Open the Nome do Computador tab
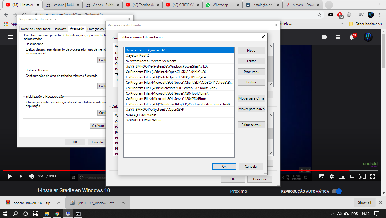 tap(35, 29)
